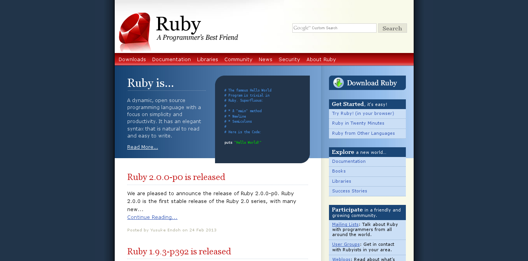The image size is (528, 261).
Task: Click the 'A Programmer's Best Friend' tagline
Action: [x=197, y=37]
